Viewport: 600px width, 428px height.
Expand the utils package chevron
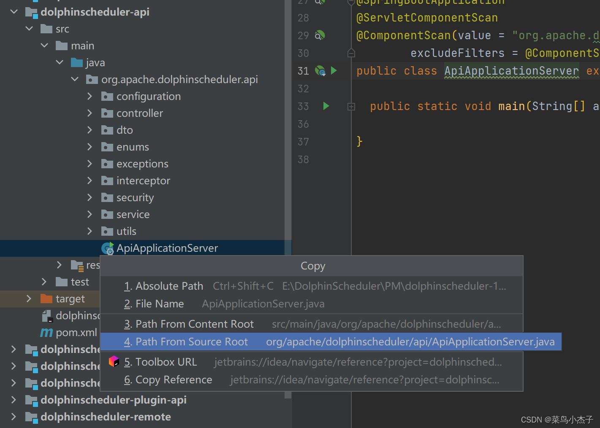90,231
